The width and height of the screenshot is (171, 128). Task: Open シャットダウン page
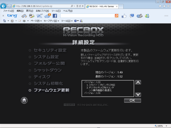(x=48, y=70)
